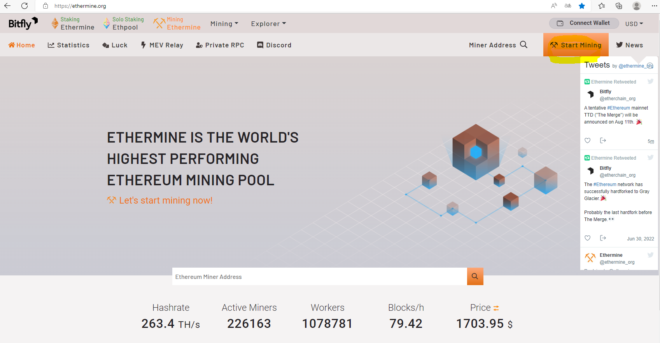Click the translate page icon
The image size is (660, 343).
point(568,6)
